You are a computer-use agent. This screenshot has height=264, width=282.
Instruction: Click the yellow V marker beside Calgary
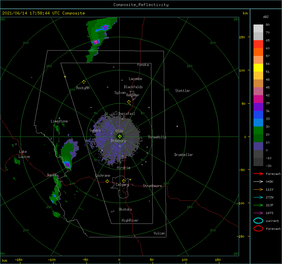pyautogui.click(x=130, y=180)
